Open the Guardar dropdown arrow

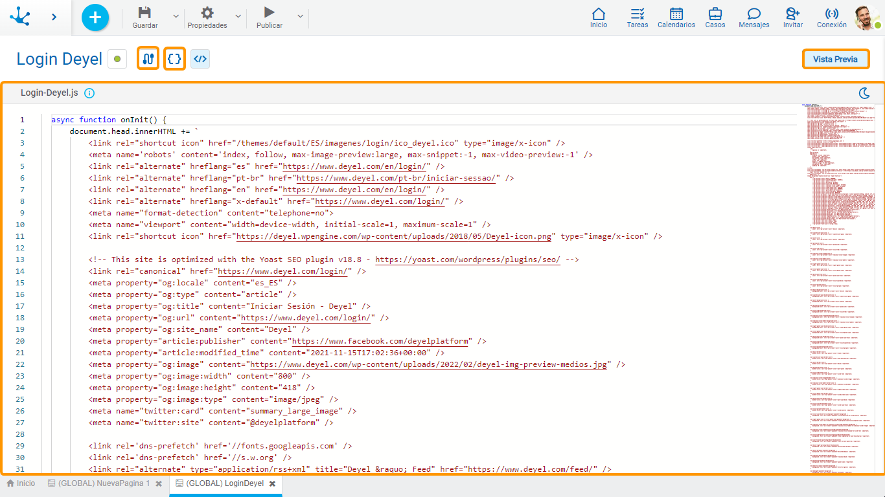click(x=176, y=16)
